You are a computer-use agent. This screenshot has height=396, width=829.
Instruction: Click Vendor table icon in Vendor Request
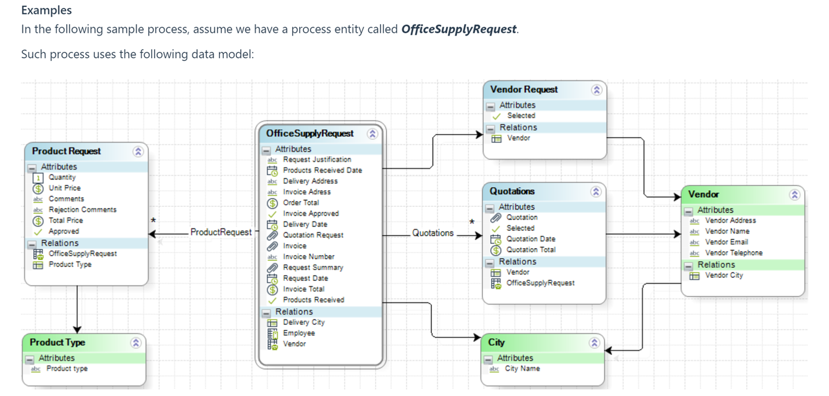click(497, 139)
